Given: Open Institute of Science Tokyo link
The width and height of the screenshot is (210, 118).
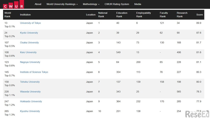Looking at the screenshot, I should pyautogui.click(x=34, y=72).
